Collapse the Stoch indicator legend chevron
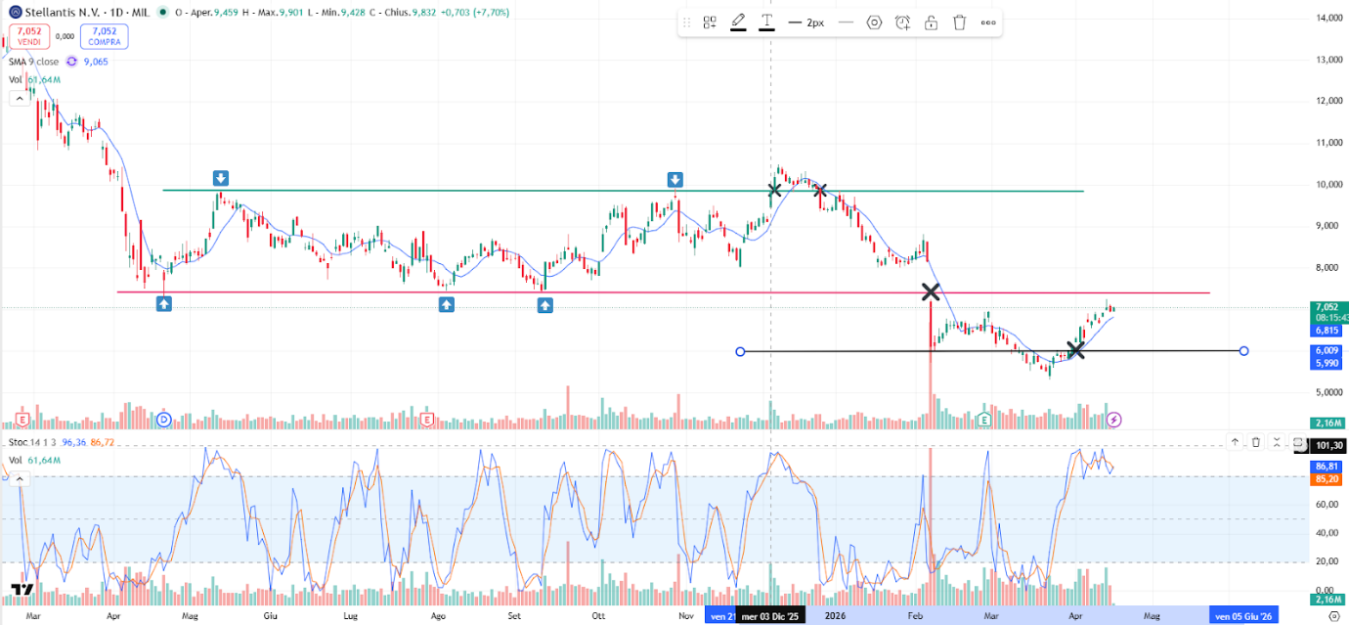 point(19,479)
